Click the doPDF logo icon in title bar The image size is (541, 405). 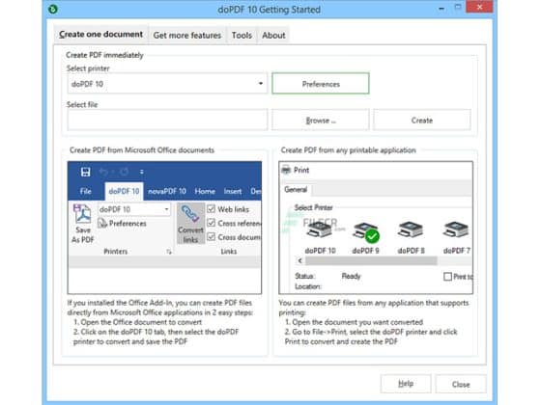coord(53,9)
